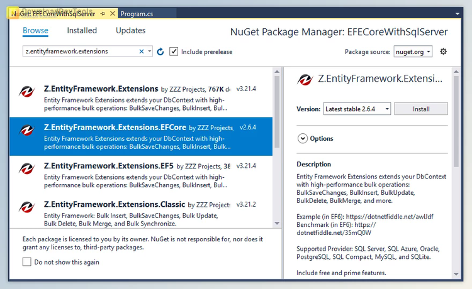This screenshot has height=289, width=472.
Task: Click the EF5 package logo icon
Action: coord(27,168)
